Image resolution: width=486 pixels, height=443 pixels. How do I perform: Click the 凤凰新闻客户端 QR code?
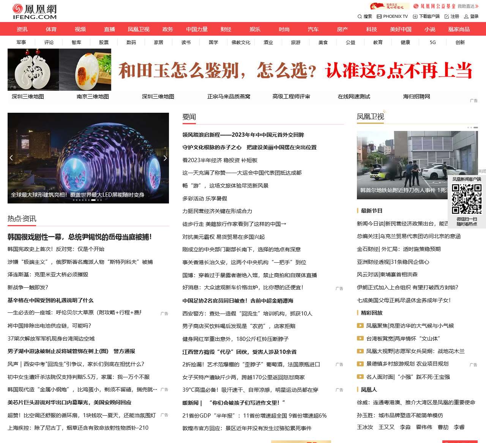point(467,199)
